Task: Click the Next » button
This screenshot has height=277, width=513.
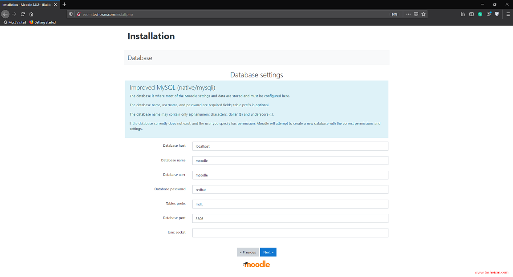Action: [x=268, y=252]
